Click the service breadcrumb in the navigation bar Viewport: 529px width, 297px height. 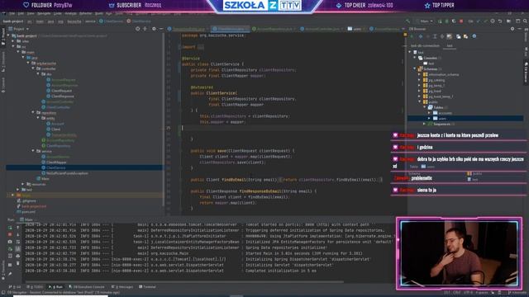pyautogui.click(x=90, y=21)
